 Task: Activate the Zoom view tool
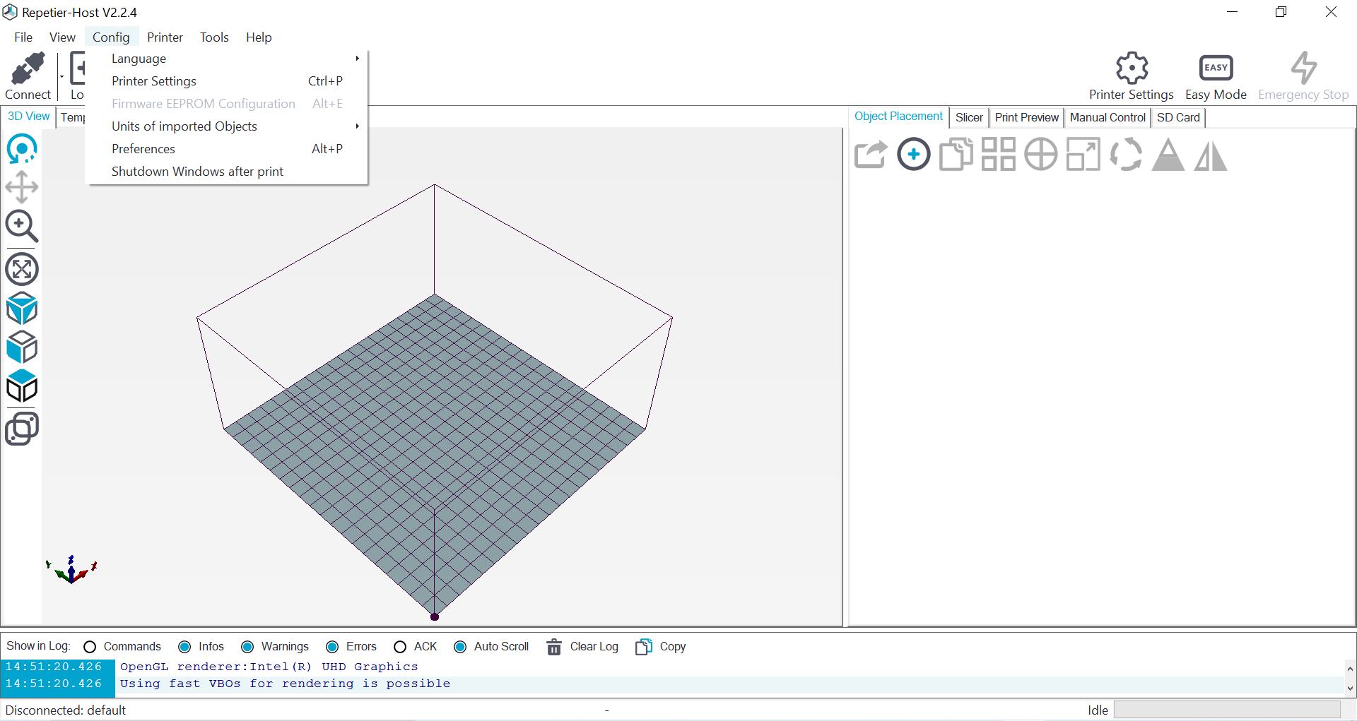pos(22,227)
